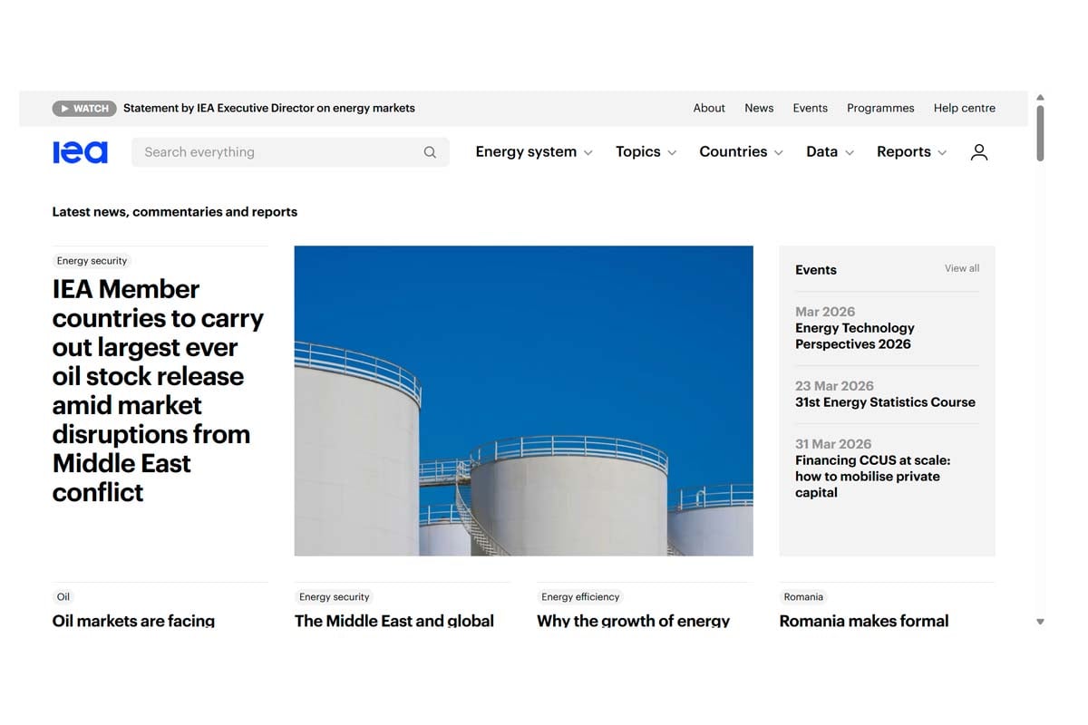Viewport: 1088px width, 725px height.
Task: Open the Countries dropdown
Action: click(x=741, y=151)
